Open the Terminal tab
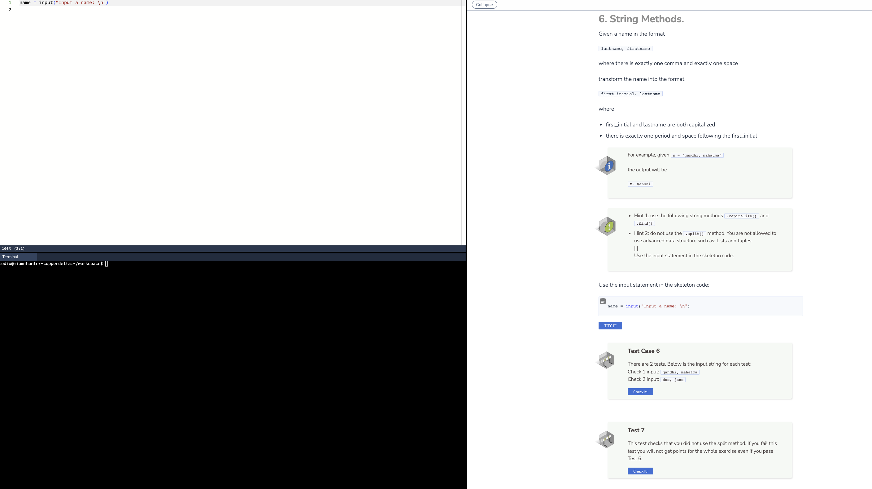 tap(10, 257)
